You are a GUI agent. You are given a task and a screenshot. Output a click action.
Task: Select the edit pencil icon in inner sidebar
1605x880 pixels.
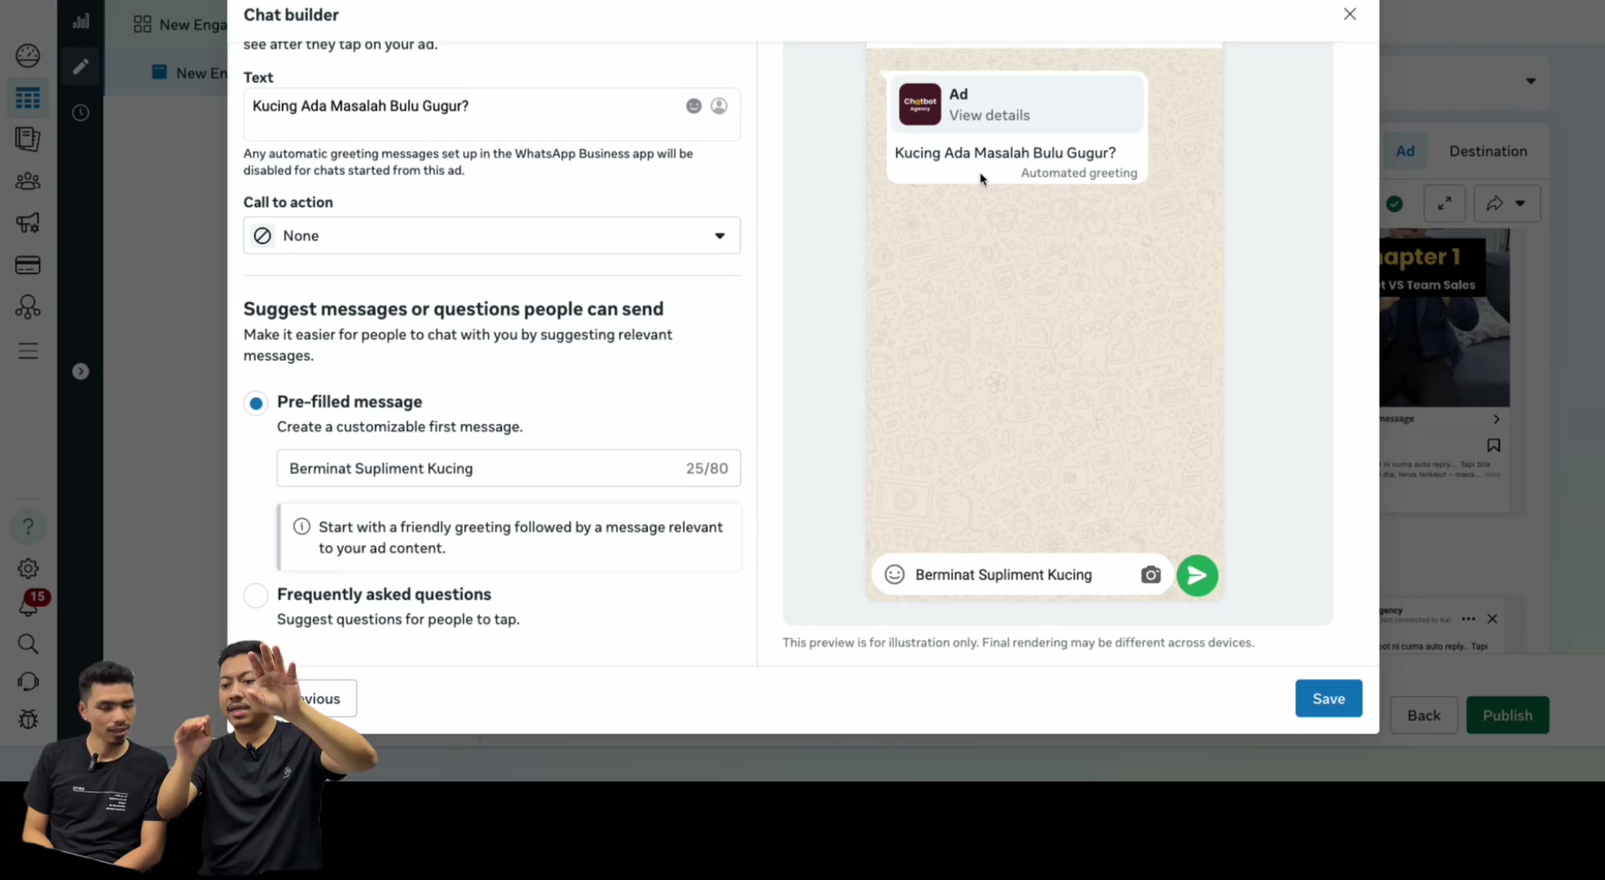[x=80, y=66]
